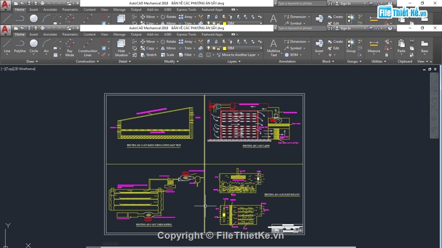Open Layer Properties icon in front window
The image size is (442, 248).
coord(208,42)
